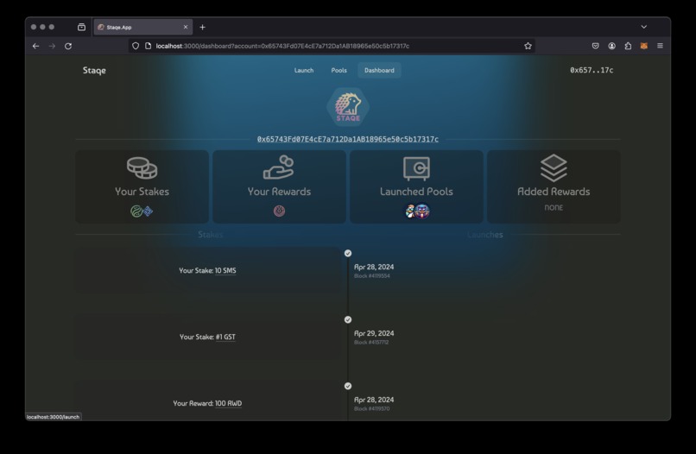Click the Your Rewards hand icon
The image size is (696, 454).
point(279,167)
